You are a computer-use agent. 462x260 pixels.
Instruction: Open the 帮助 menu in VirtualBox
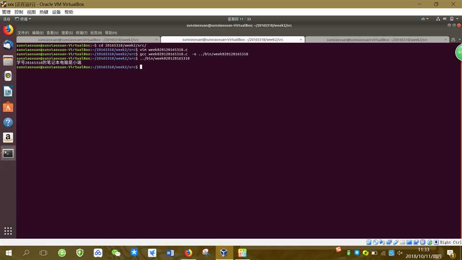pos(69,12)
